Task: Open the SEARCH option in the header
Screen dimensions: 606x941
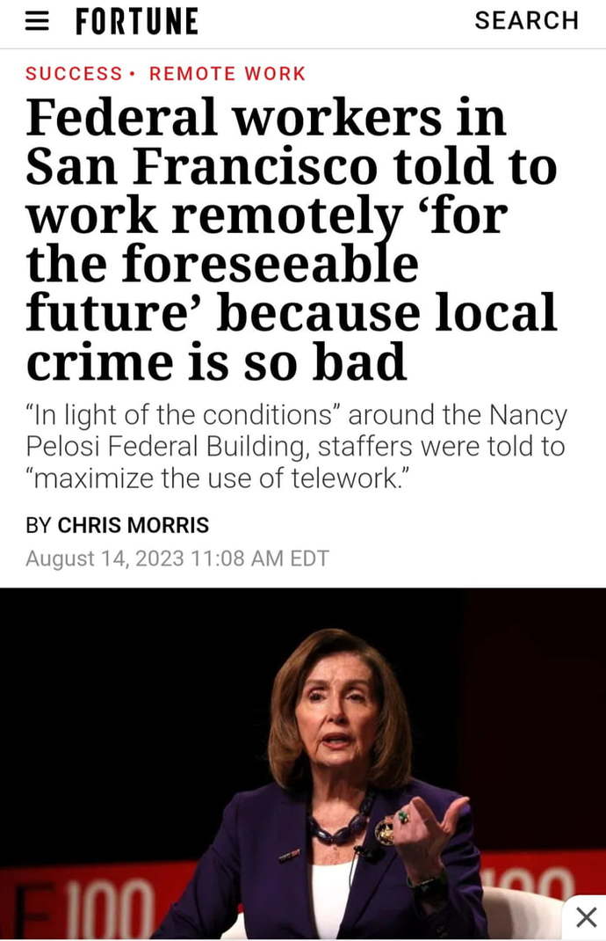Action: coord(527,21)
